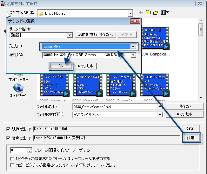Enable I-picture keyframe output checkbox
207x174 pixels.
12,159
